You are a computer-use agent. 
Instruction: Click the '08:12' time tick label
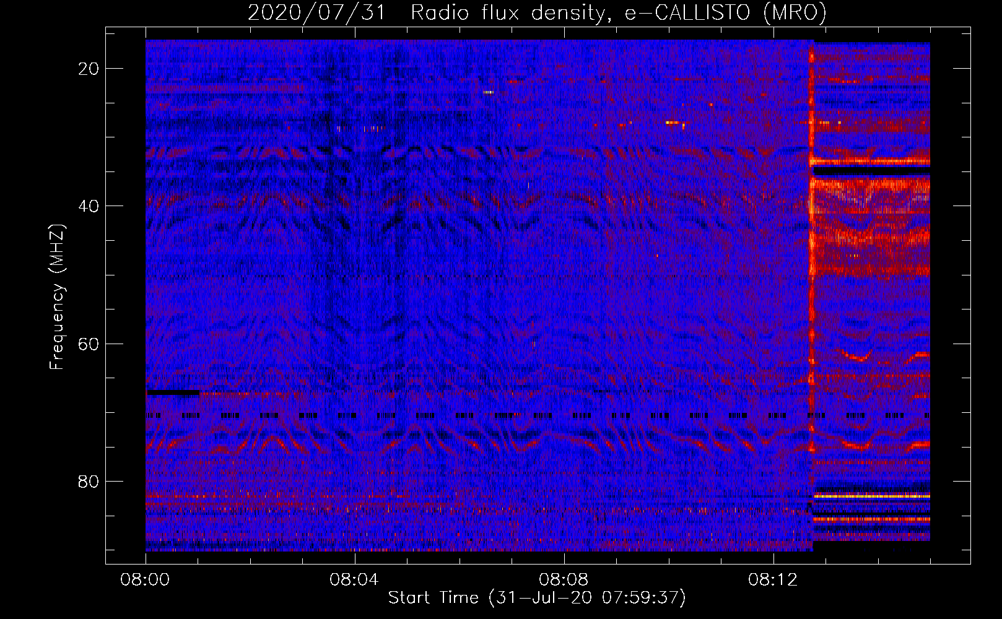(773, 580)
